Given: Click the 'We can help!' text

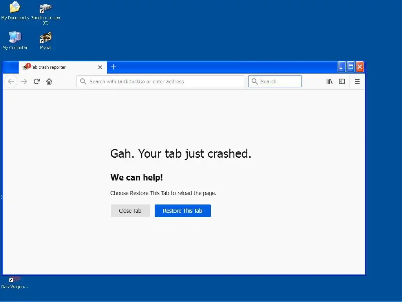Looking at the screenshot, I should pos(137,177).
